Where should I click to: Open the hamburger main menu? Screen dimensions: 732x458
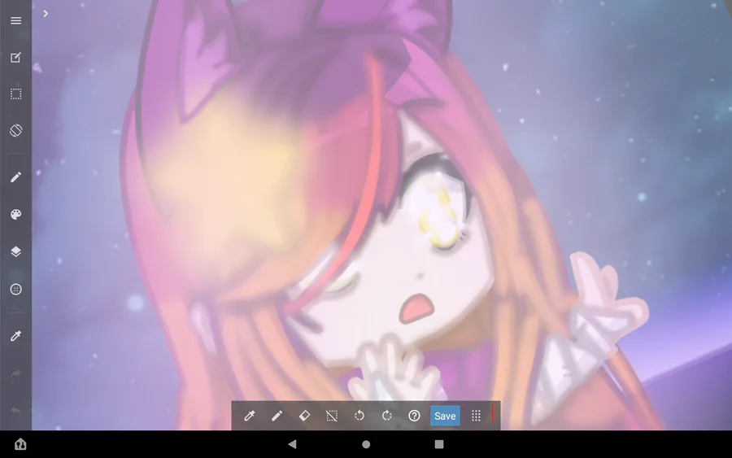pos(16,20)
